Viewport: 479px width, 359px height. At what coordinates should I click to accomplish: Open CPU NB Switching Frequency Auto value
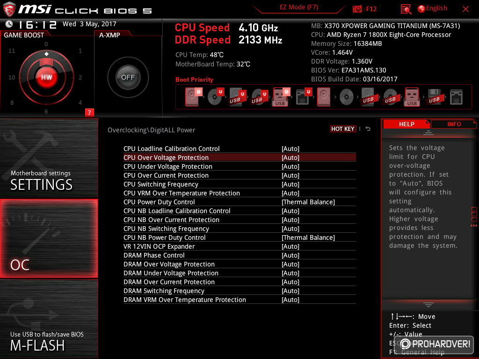tap(290, 229)
